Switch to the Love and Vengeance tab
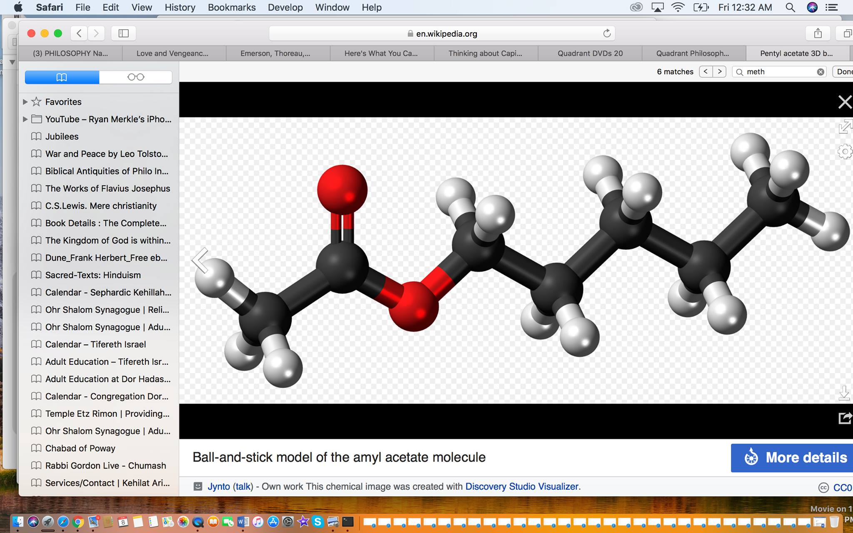Screen dimensions: 853x533 [174, 53]
